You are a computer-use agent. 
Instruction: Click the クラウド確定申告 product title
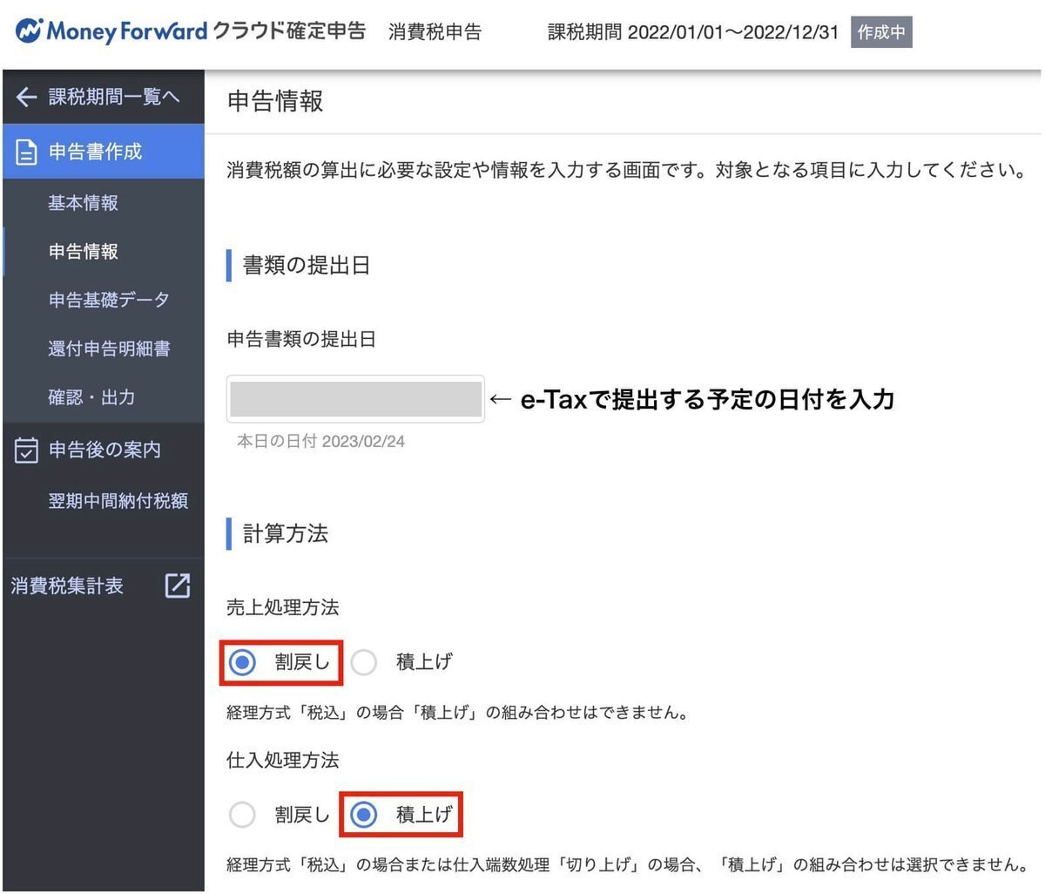289,31
